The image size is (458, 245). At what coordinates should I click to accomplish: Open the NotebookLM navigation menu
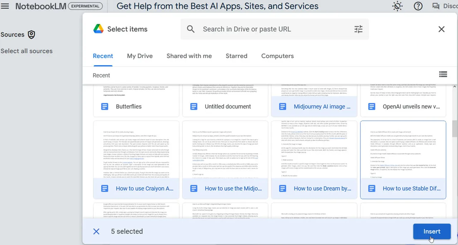pos(6,6)
